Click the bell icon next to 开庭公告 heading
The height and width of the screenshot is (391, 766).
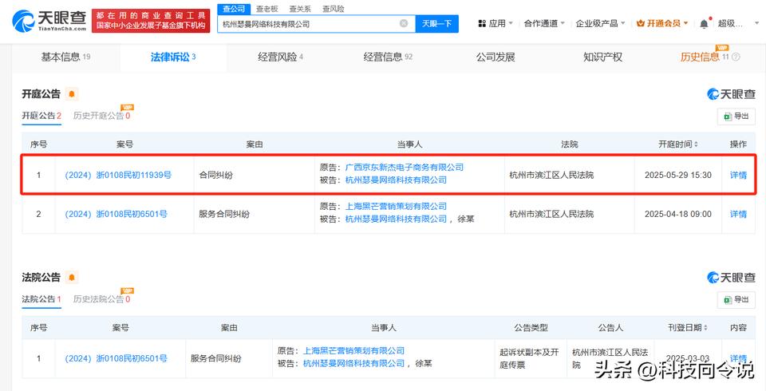click(x=72, y=94)
